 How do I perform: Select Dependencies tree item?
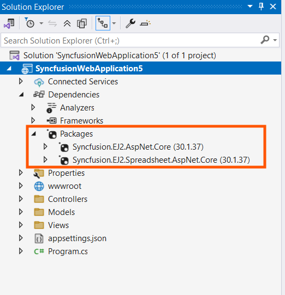click(74, 95)
